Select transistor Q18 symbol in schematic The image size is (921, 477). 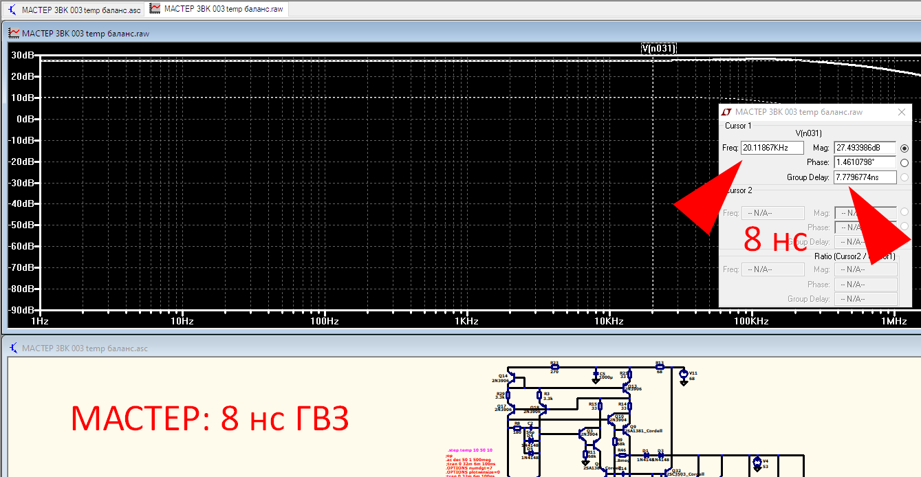544,409
